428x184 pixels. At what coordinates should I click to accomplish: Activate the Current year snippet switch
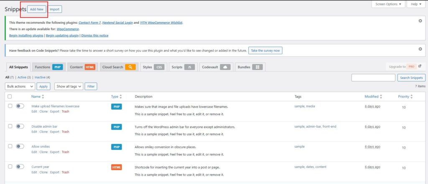[20, 166]
